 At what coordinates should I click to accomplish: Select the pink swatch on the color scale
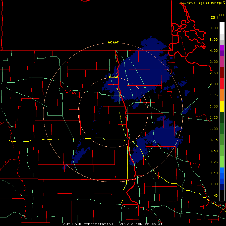(x=222, y=62)
